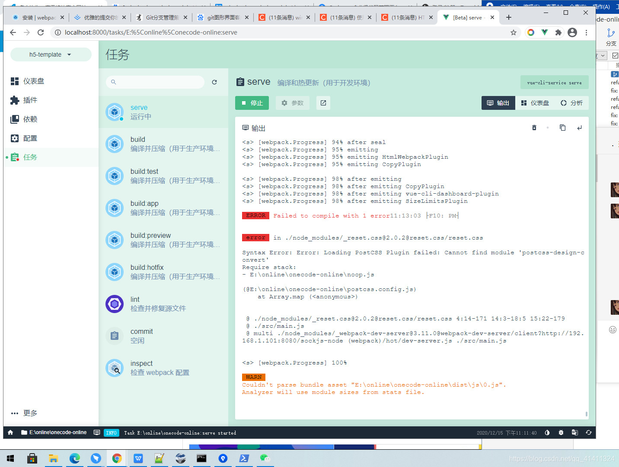Reload the browser page
The image size is (619, 467).
click(x=41, y=32)
